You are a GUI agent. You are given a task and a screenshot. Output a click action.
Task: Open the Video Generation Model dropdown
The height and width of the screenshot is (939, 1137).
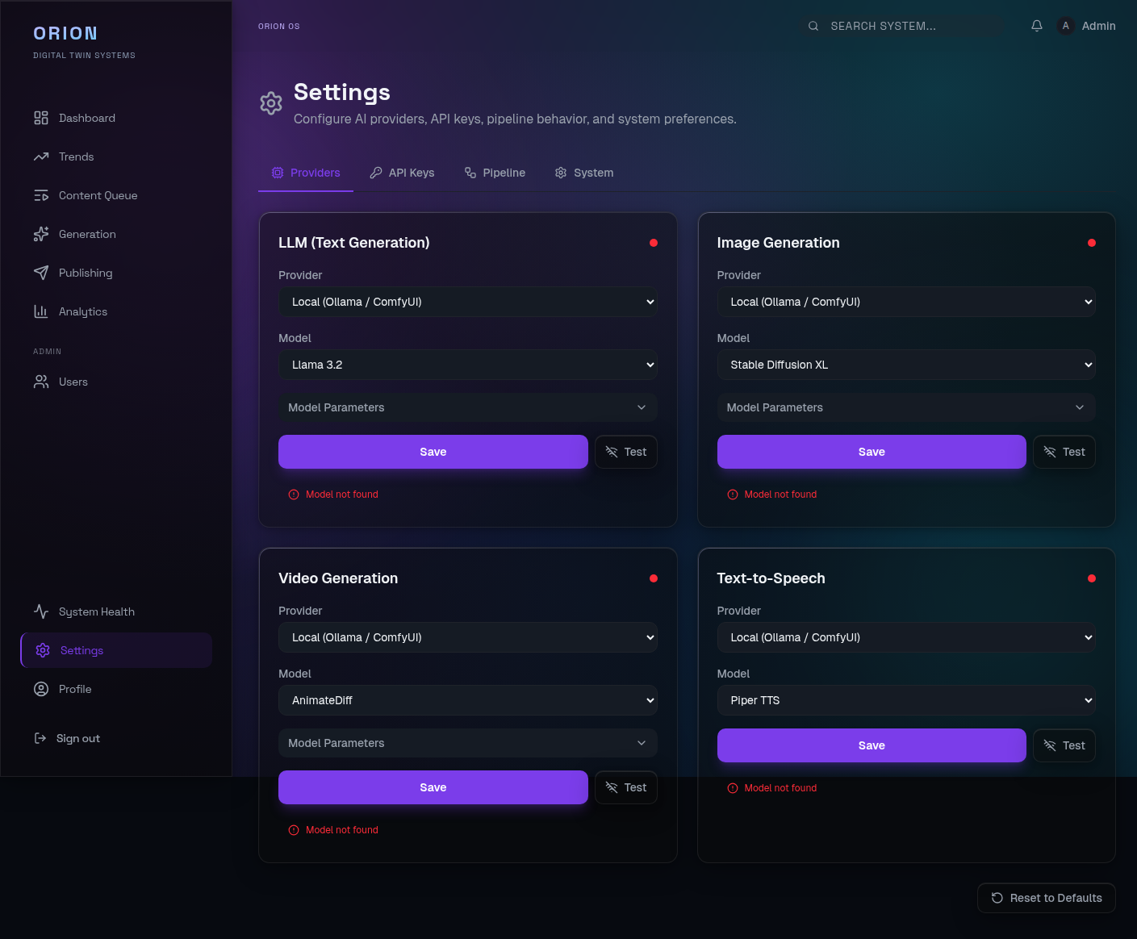pyautogui.click(x=468, y=700)
